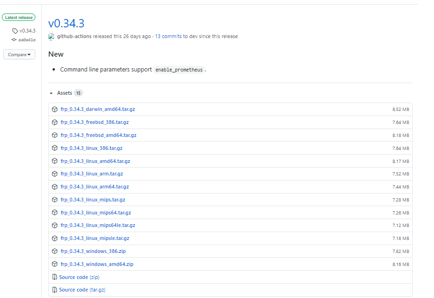Click file icon beside Source code (tar.gz)

tap(54, 290)
